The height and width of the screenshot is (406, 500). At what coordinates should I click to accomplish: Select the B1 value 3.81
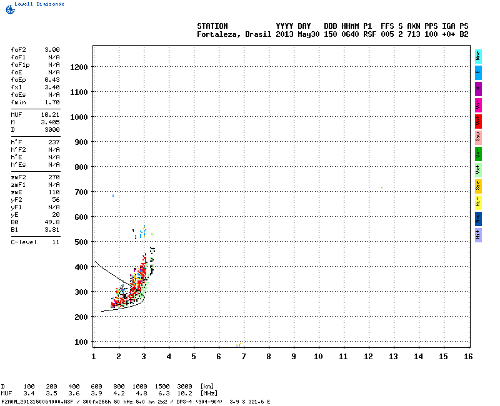[x=52, y=230]
